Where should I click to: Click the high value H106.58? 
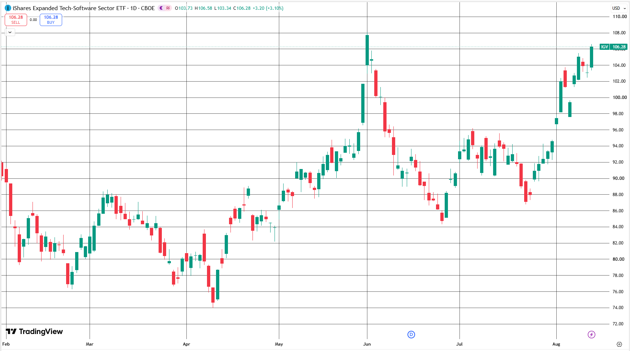click(x=203, y=8)
